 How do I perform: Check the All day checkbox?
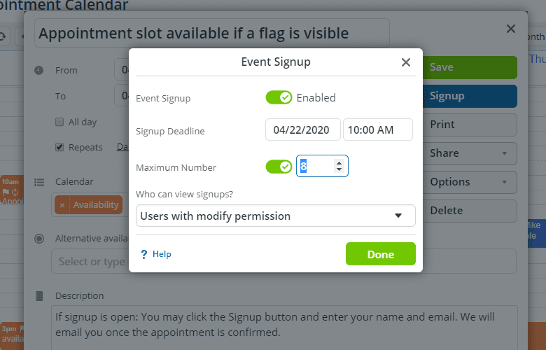pos(59,122)
